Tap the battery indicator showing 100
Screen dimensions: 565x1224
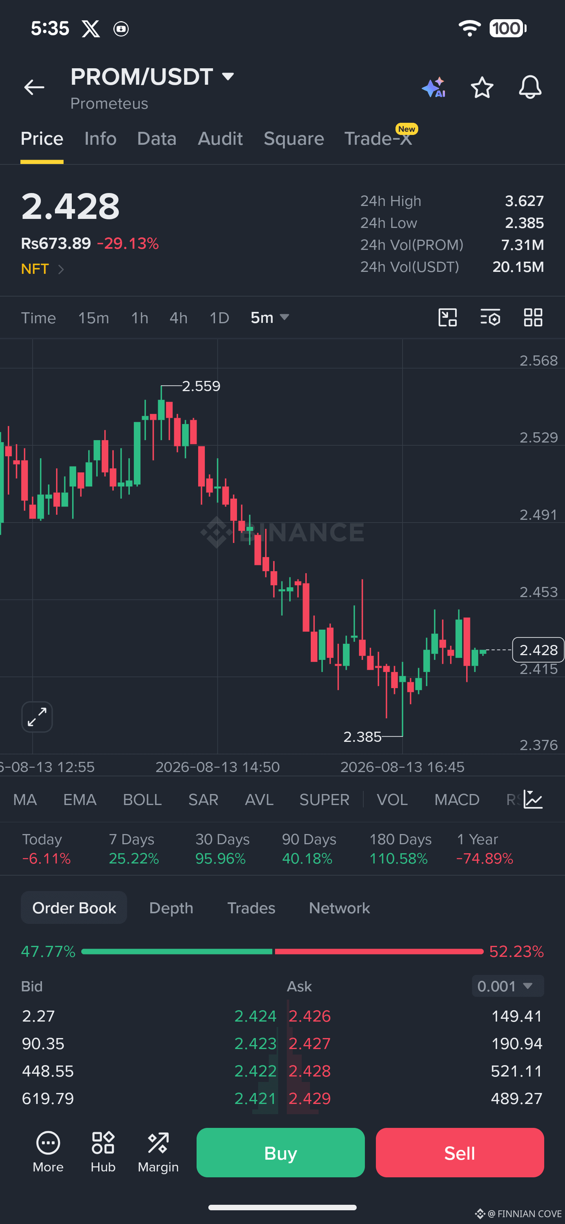pos(507,29)
